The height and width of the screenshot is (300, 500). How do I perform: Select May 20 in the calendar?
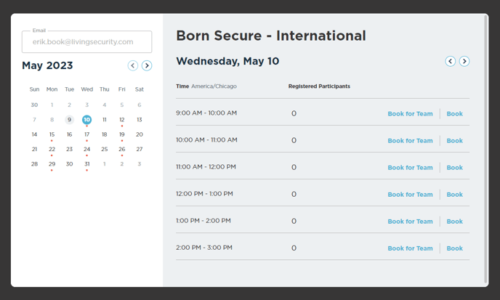[140, 134]
